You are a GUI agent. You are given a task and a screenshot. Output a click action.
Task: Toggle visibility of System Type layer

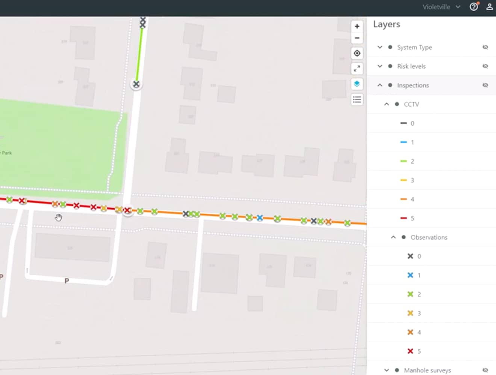[x=485, y=47]
